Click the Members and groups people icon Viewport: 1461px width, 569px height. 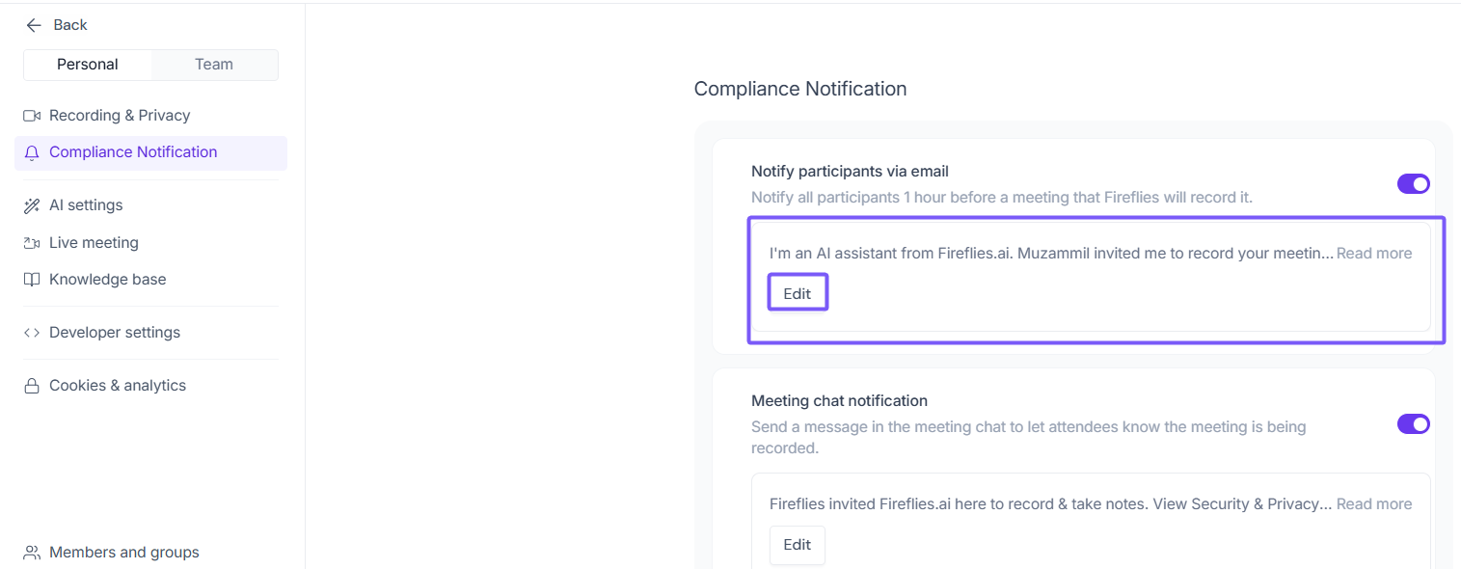pos(32,553)
